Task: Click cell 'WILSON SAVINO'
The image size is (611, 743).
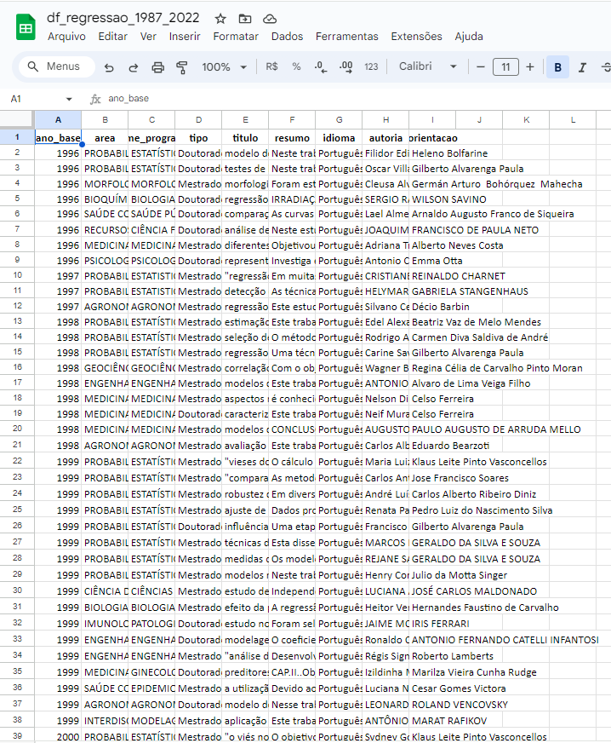Action: tap(449, 199)
